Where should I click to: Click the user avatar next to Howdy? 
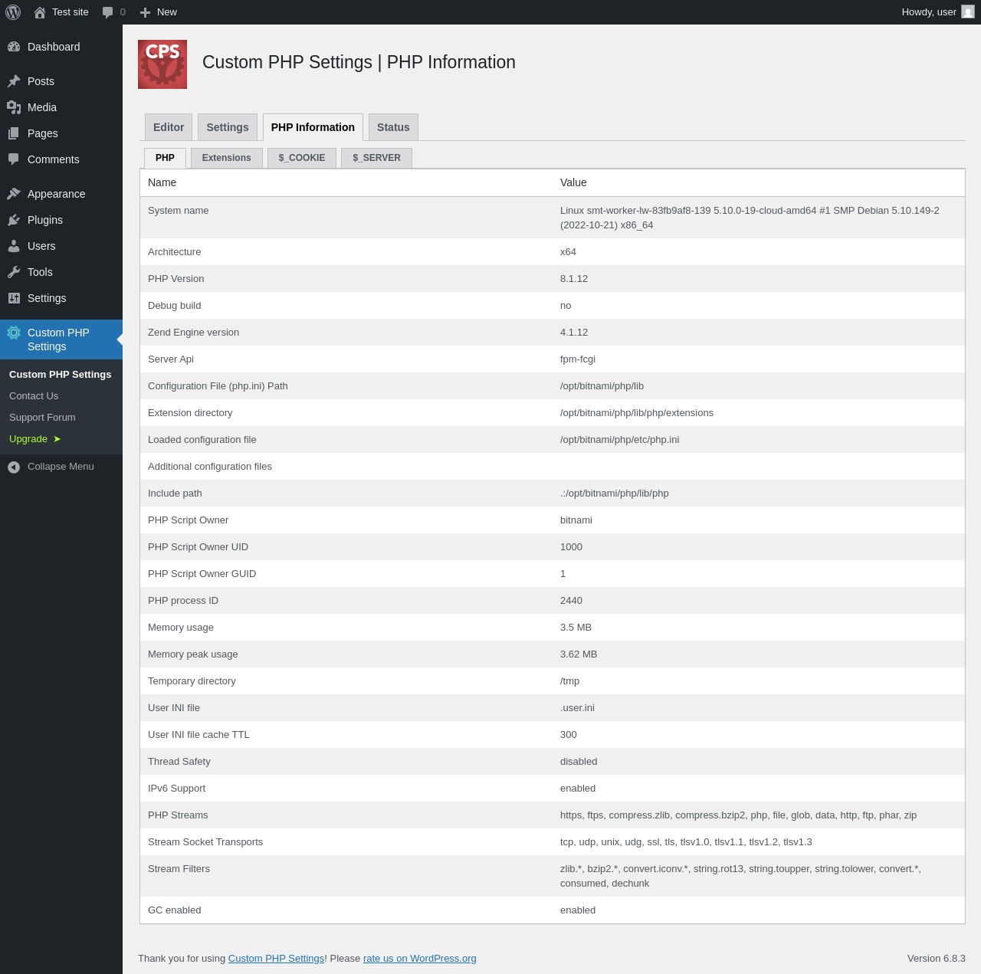pos(968,12)
